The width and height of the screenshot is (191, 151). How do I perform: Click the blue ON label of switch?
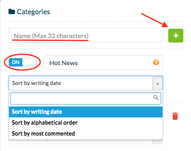15,62
